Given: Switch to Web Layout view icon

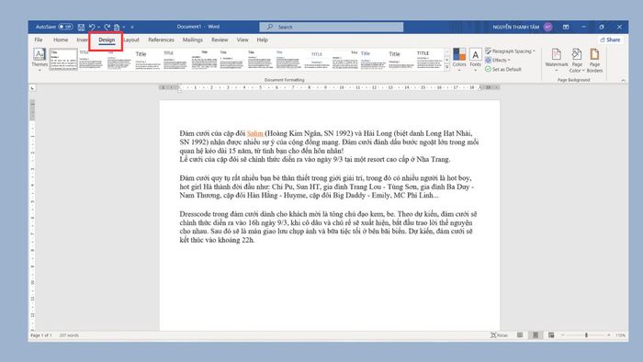Looking at the screenshot, I should pyautogui.click(x=551, y=335).
